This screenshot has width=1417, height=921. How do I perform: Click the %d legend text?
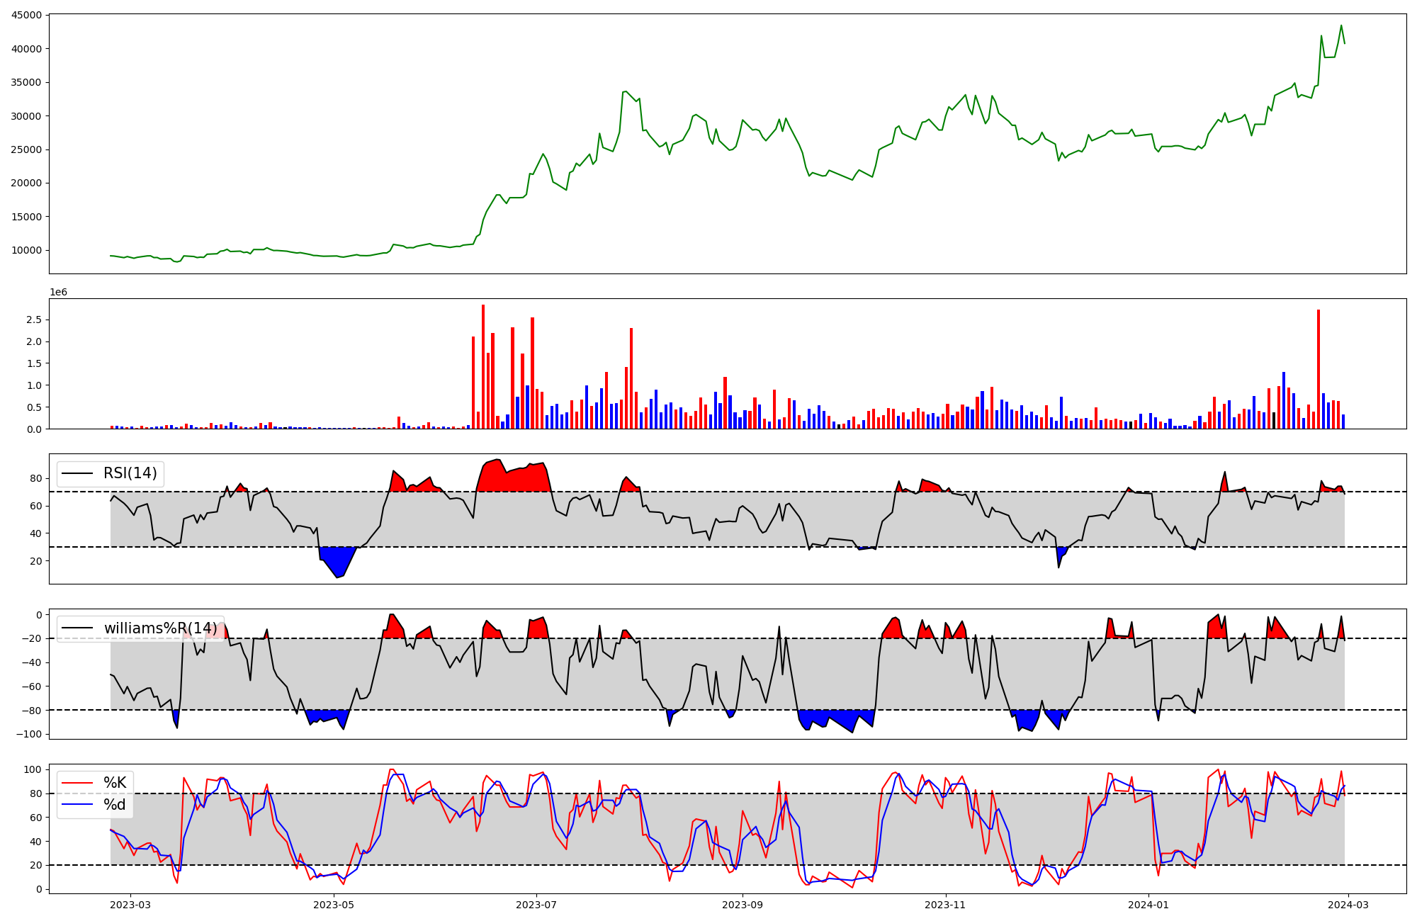115,805
